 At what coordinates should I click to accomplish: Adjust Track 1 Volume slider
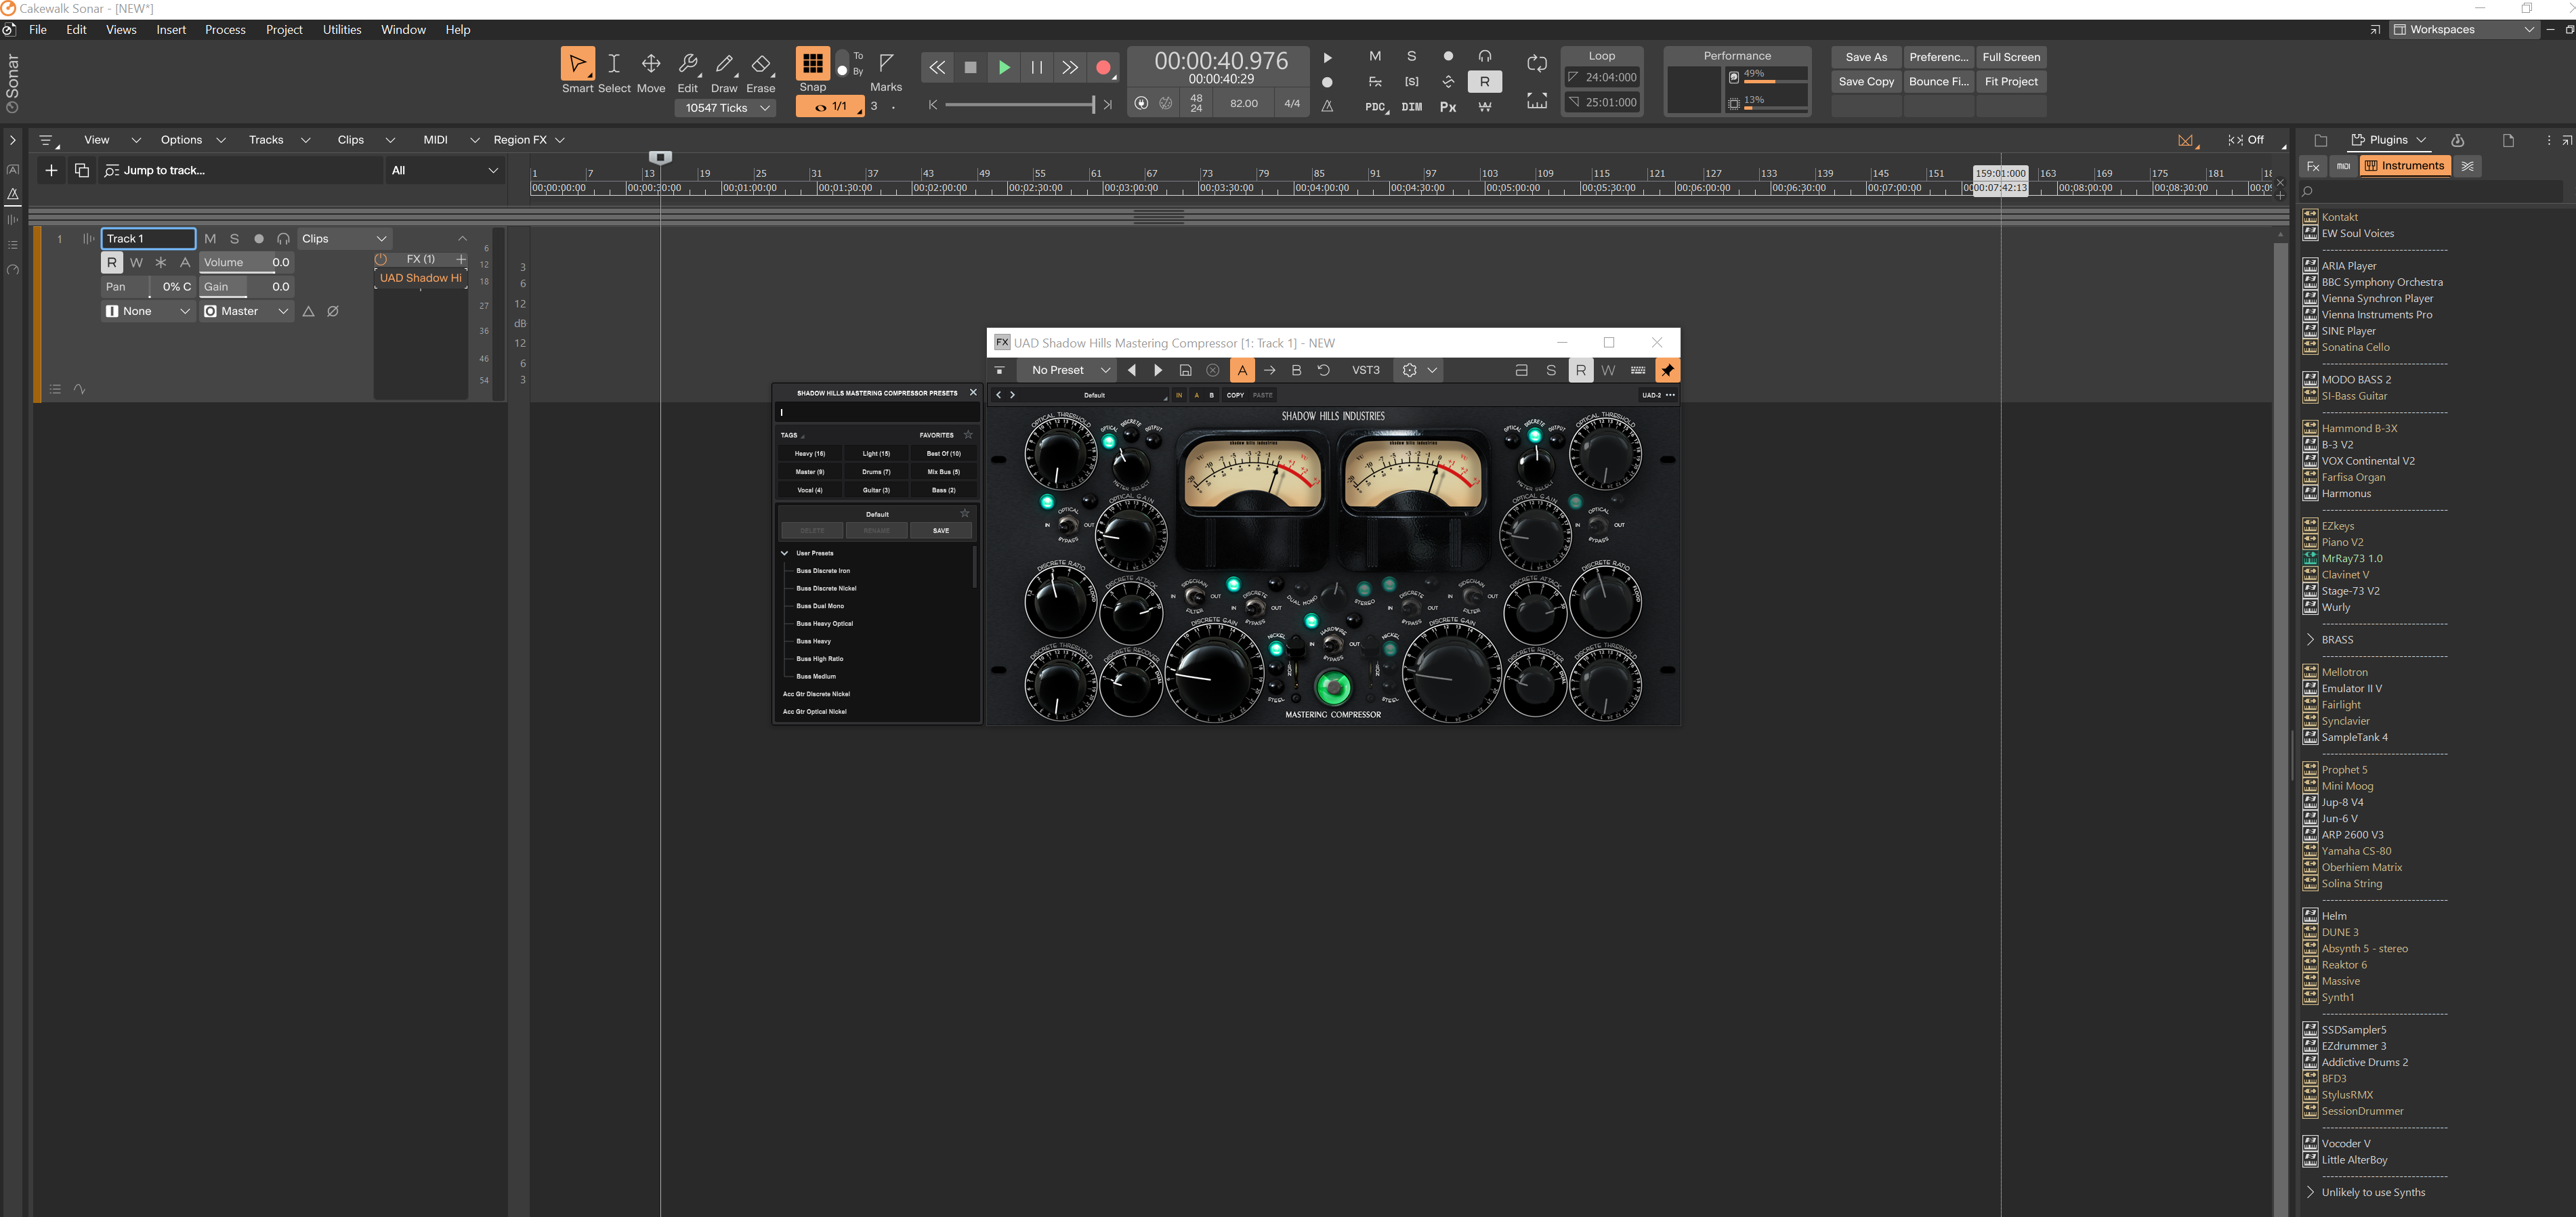click(x=247, y=262)
